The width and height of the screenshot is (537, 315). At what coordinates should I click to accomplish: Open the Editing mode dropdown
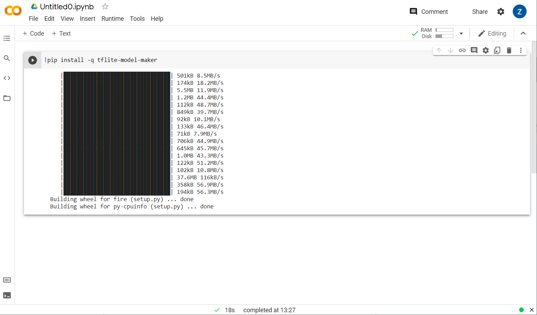[492, 34]
